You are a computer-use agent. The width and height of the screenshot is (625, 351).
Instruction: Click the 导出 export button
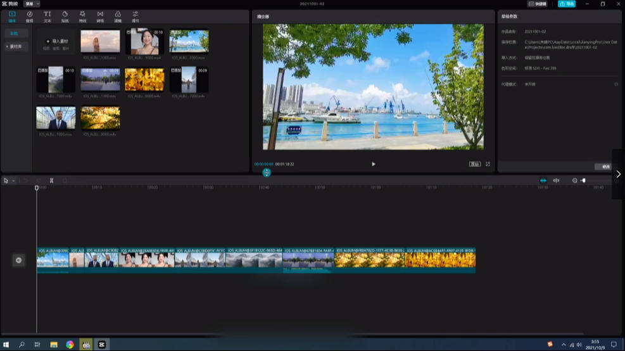click(x=567, y=4)
